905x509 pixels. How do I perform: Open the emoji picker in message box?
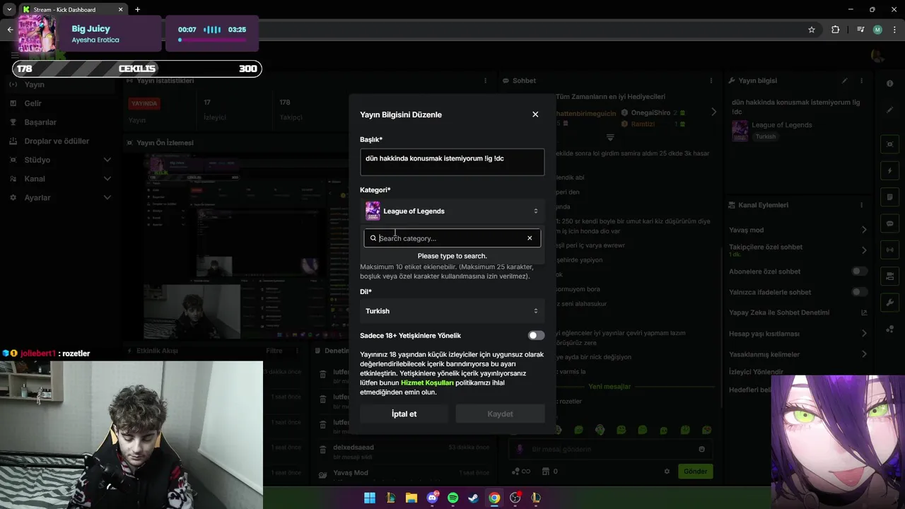pos(701,449)
